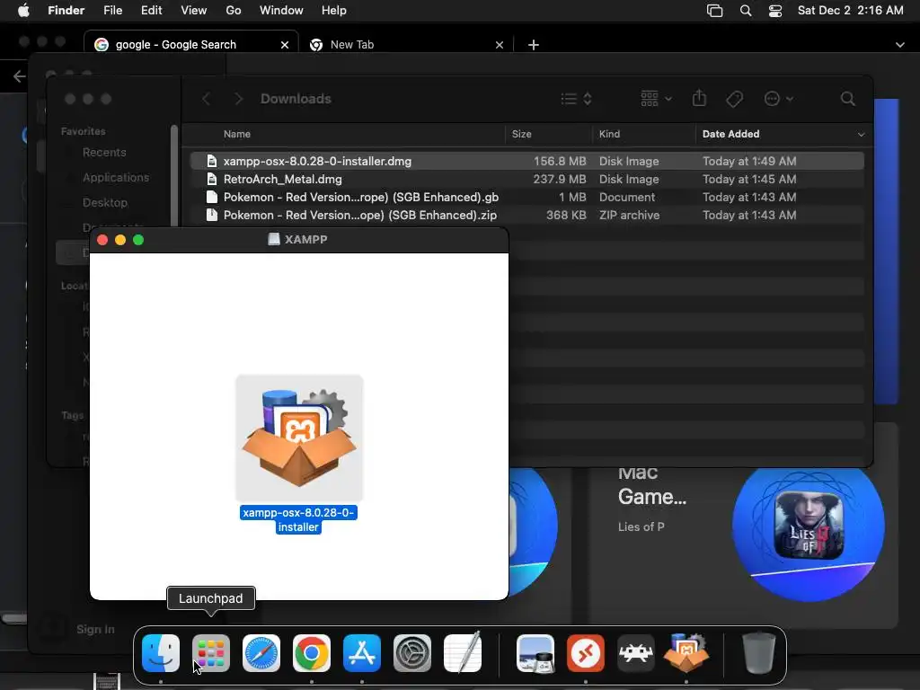This screenshot has width=920, height=690.
Task: Click the Stage Manager menu bar icon
Action: coord(714,11)
